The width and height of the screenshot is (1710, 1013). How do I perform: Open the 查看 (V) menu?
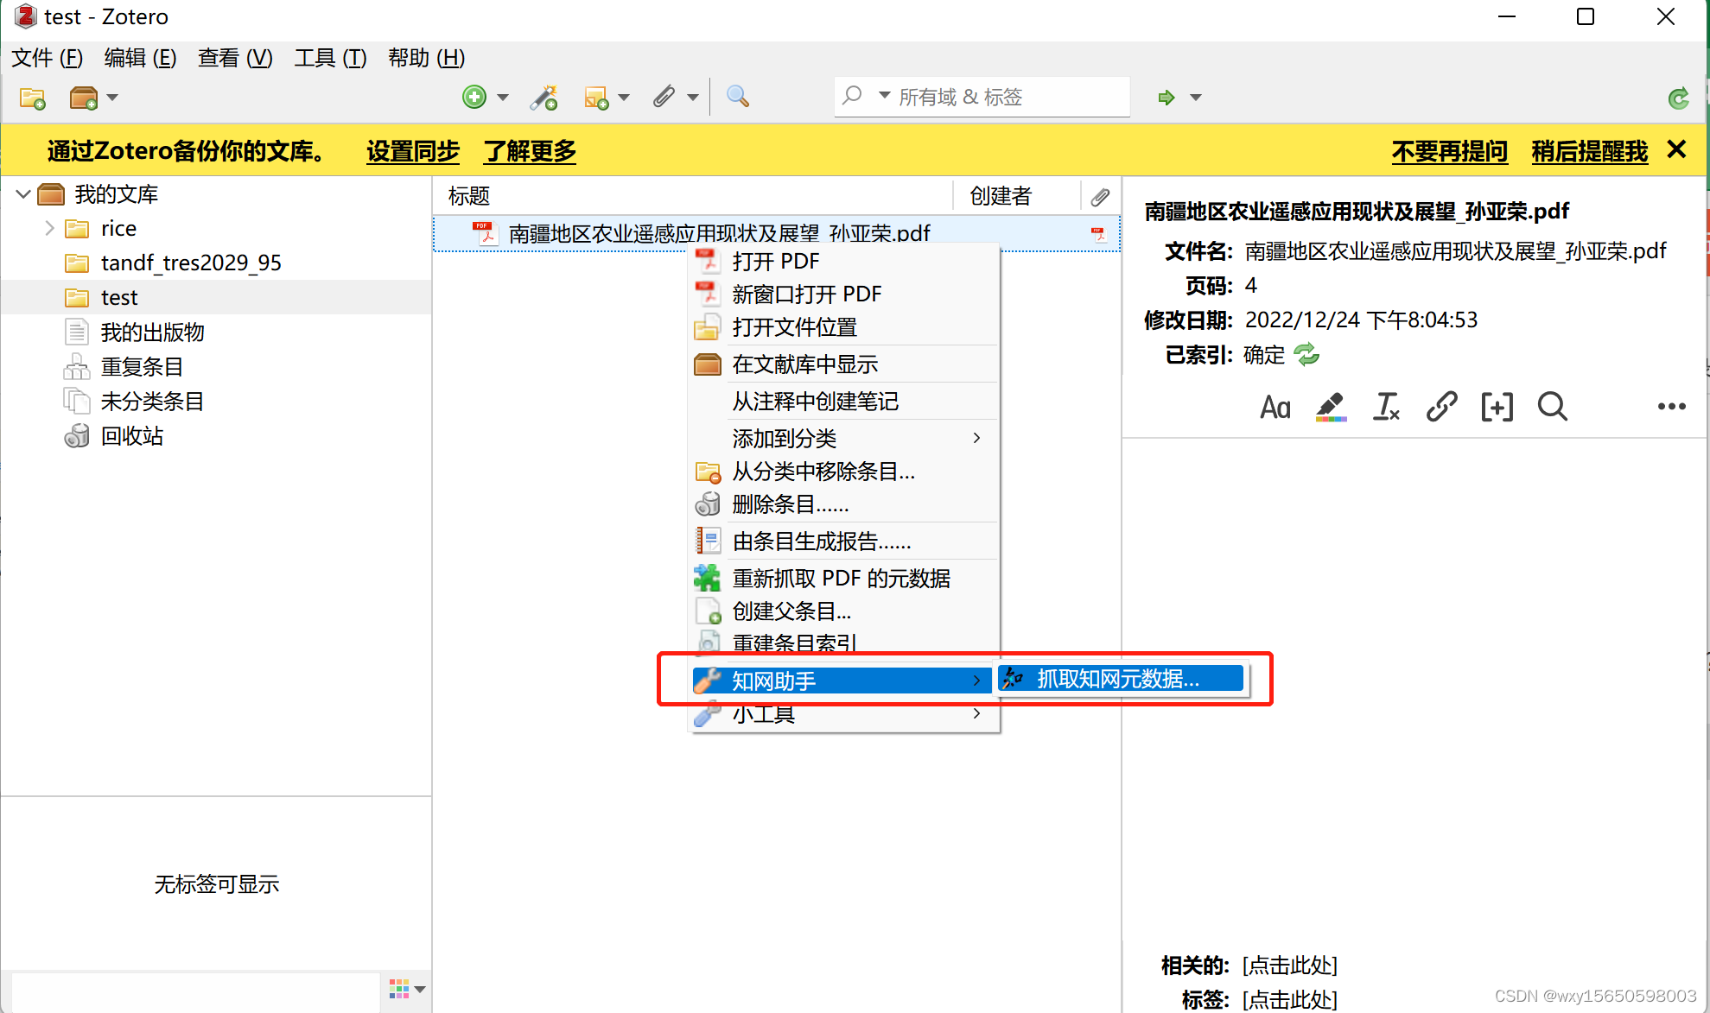point(235,58)
